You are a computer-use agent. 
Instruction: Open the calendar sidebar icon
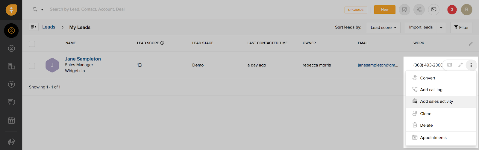[11, 120]
